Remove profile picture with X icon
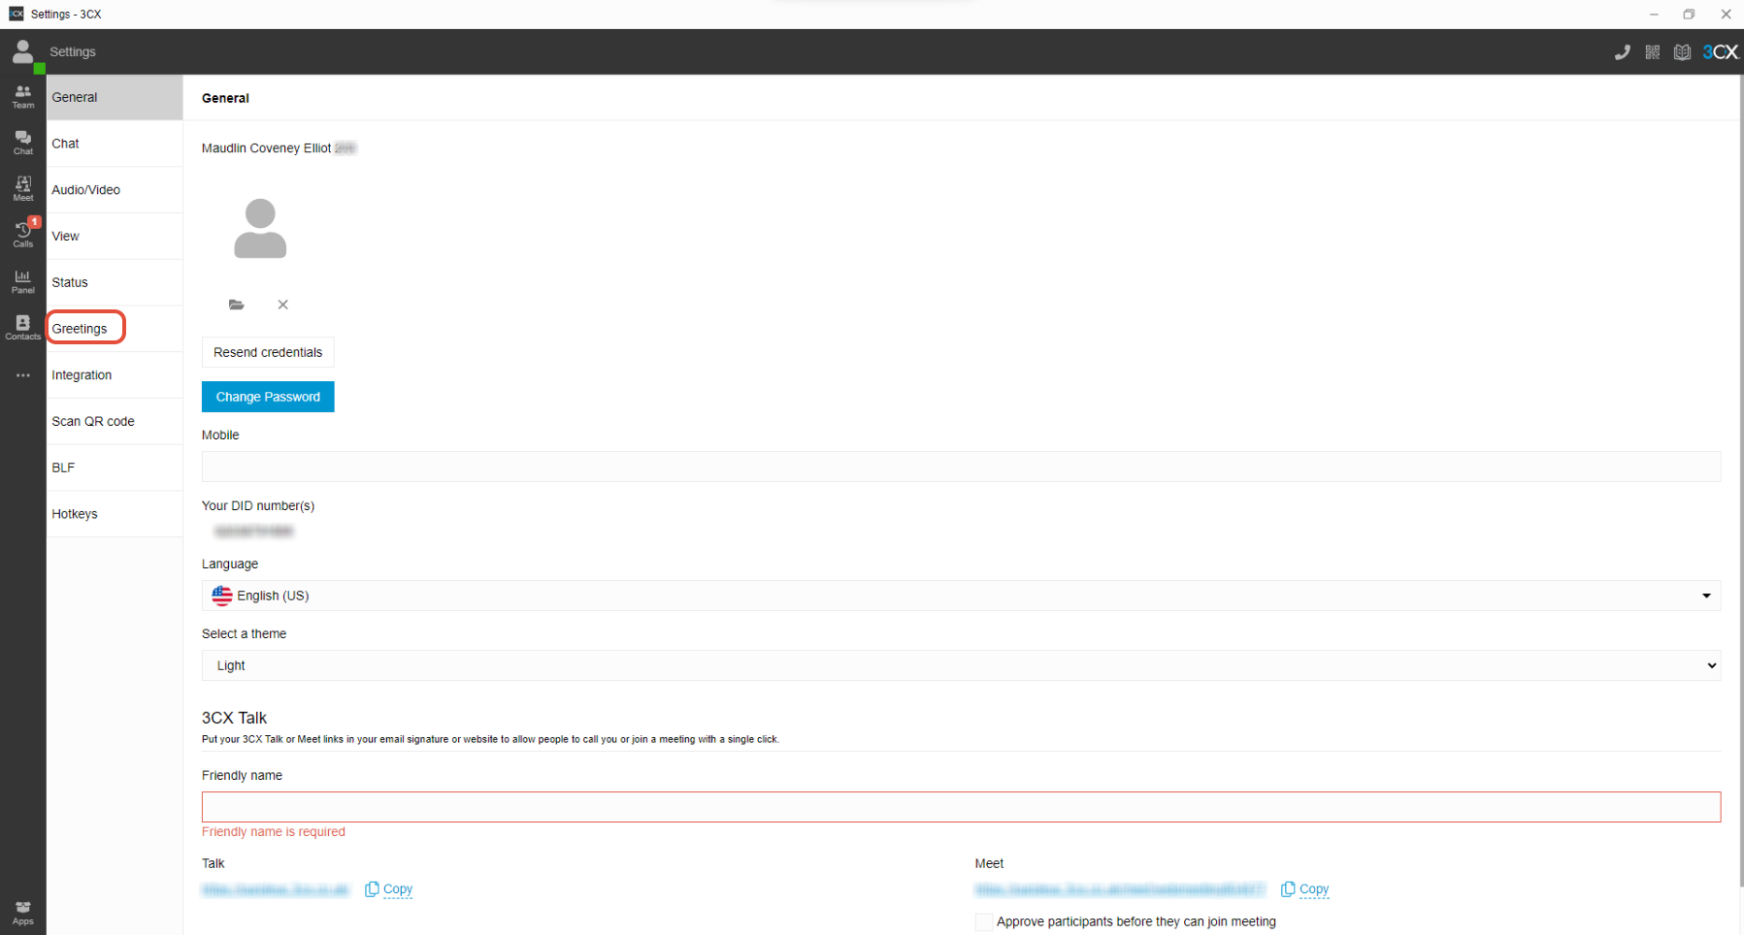Viewport: 1744px width, 935px height. click(283, 305)
